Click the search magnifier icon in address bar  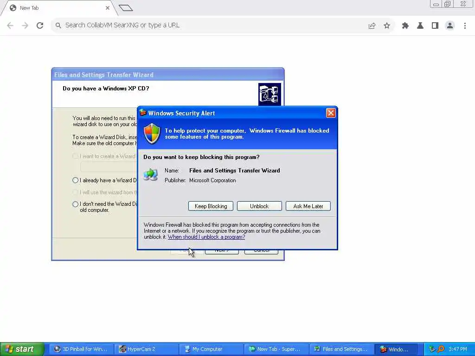(58, 25)
